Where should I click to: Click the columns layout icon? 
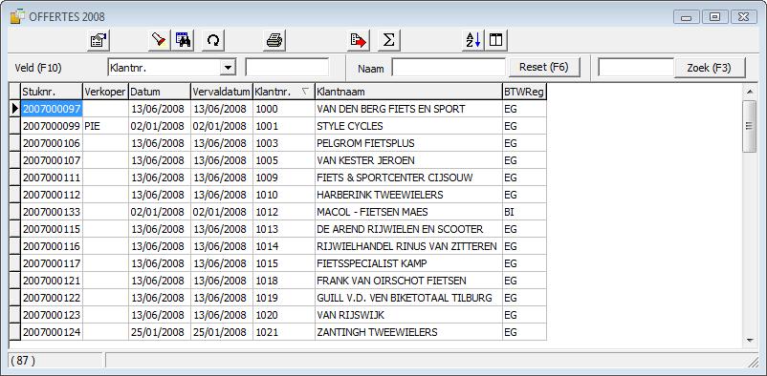pos(496,40)
